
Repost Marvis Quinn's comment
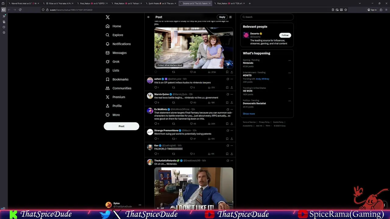click(x=173, y=103)
